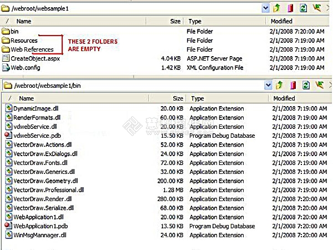The image size is (333, 250).
Task: Click the CreateObject.aspx file icon
Action: click(6, 58)
